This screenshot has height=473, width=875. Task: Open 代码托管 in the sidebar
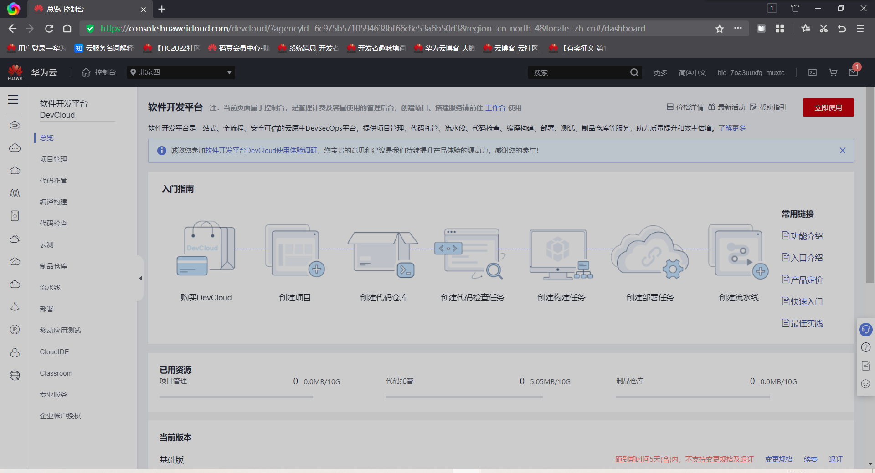[x=53, y=181]
